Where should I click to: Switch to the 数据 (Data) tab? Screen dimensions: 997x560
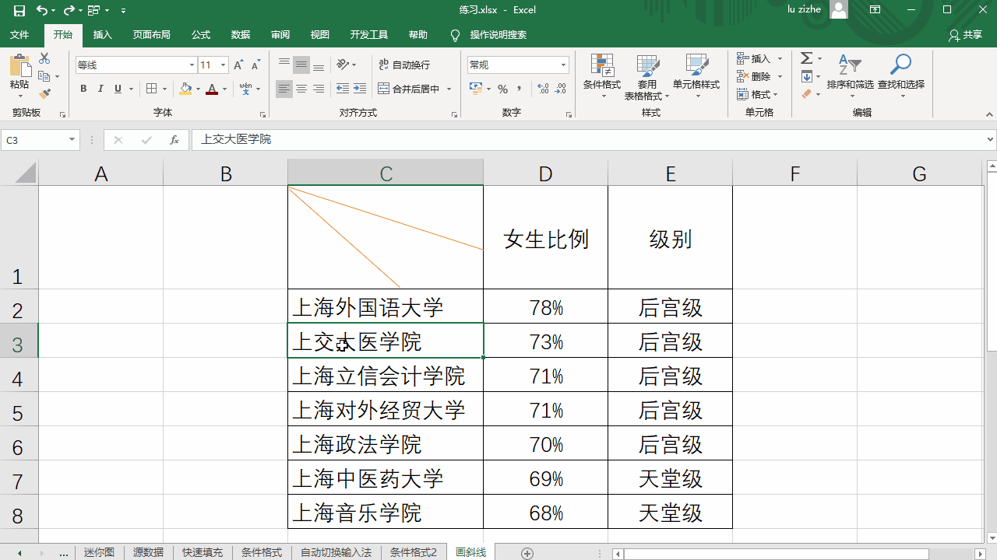[241, 35]
